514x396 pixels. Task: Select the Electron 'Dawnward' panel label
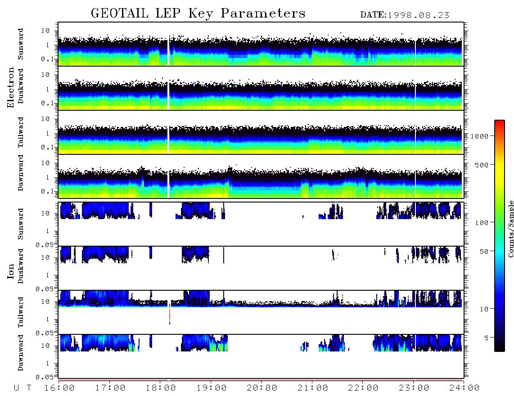tap(21, 173)
